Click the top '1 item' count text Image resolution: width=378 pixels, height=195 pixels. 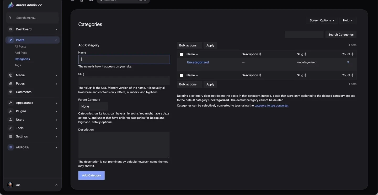click(x=352, y=45)
